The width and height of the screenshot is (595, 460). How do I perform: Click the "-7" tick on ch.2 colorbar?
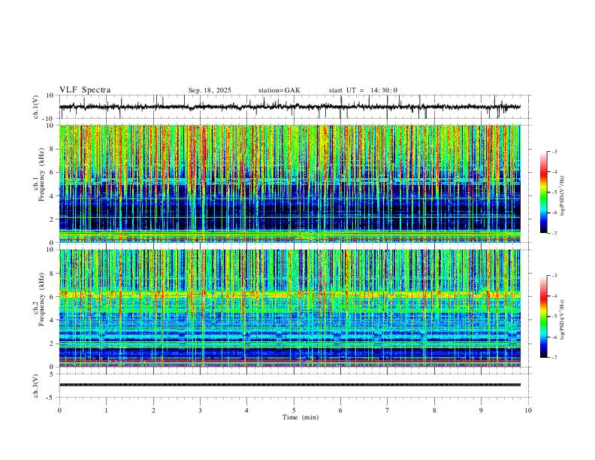pos(554,358)
